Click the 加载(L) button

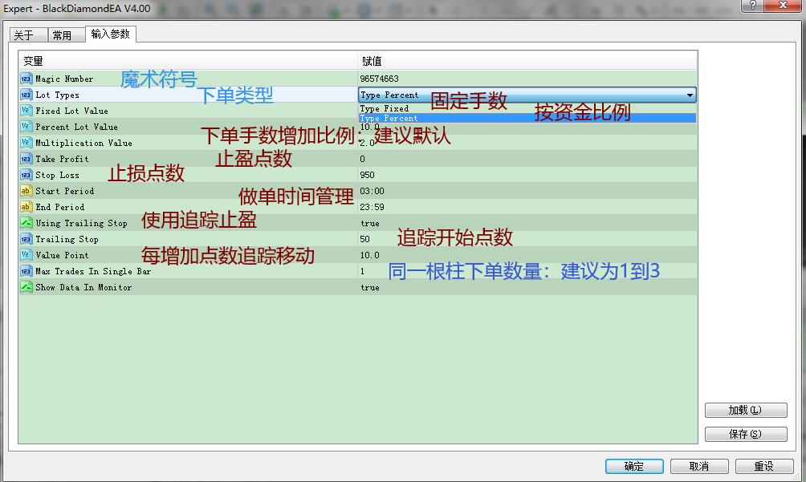pyautogui.click(x=745, y=410)
